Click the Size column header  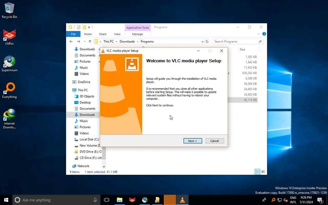click(248, 49)
